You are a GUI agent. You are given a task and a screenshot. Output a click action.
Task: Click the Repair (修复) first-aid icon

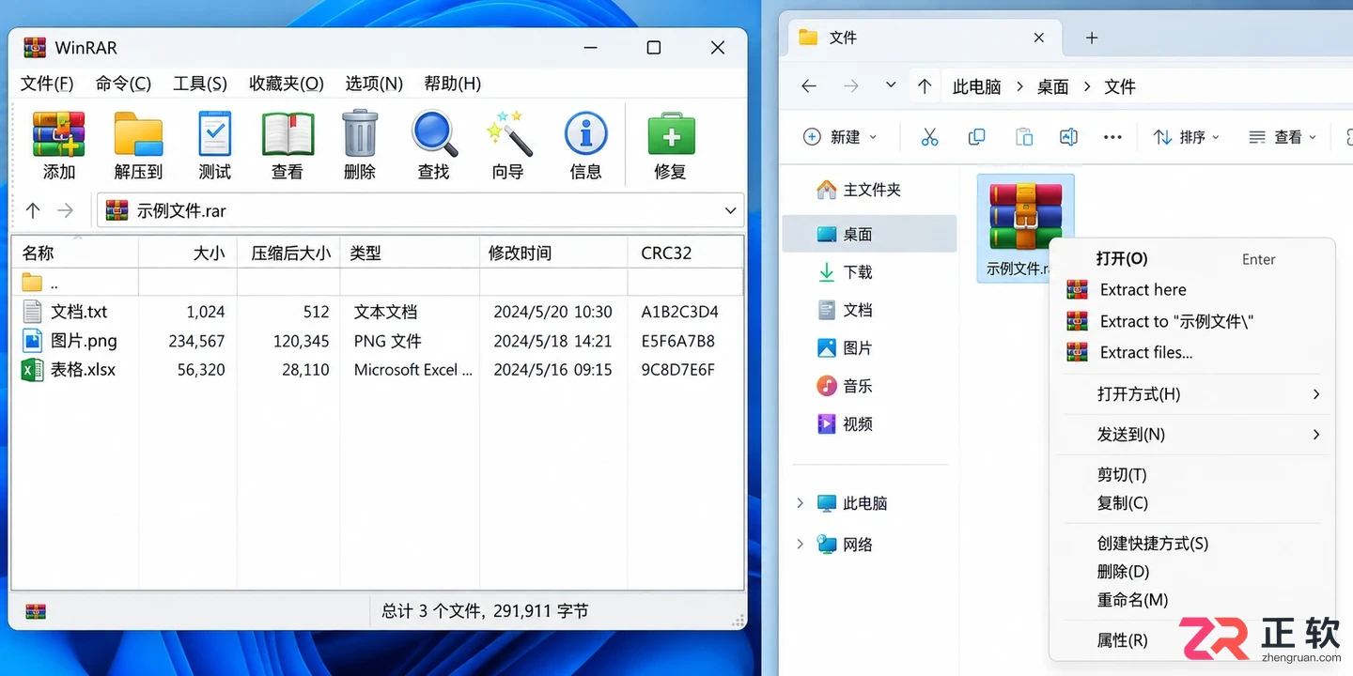(x=671, y=134)
